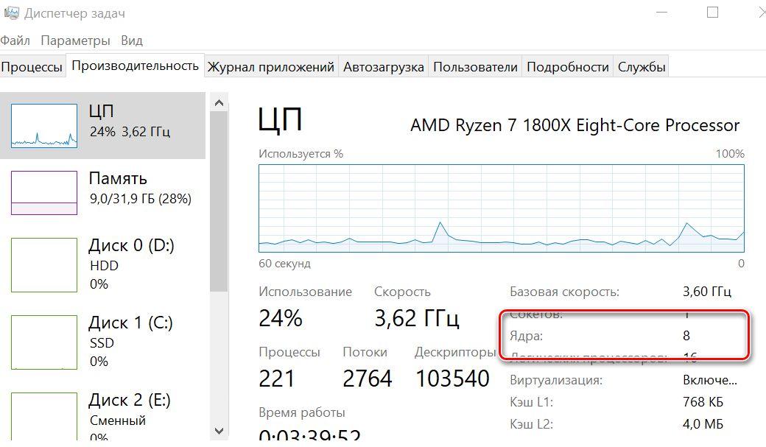Switch to the Процессы tab
The width and height of the screenshot is (766, 447).
[x=32, y=67]
